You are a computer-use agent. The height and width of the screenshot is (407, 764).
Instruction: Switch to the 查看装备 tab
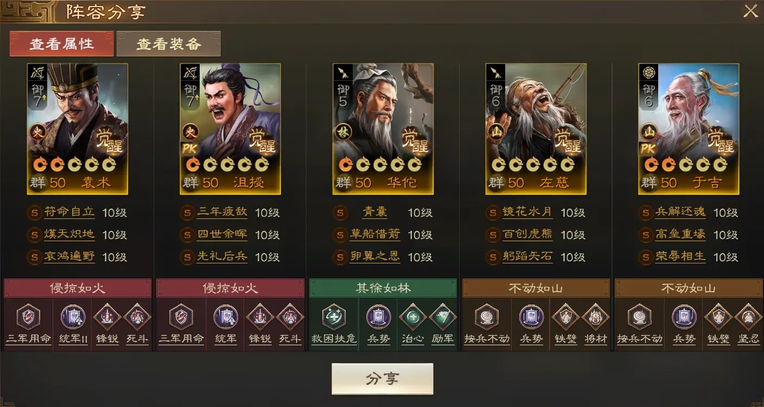pos(169,44)
